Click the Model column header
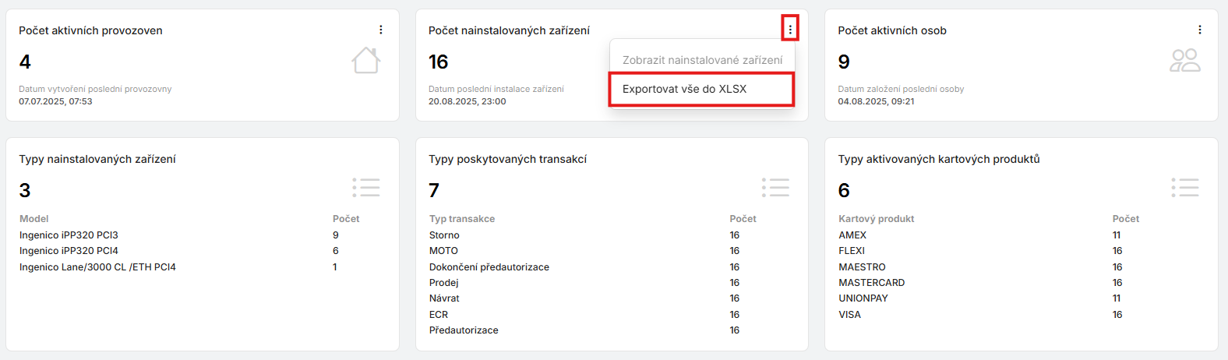The width and height of the screenshot is (1228, 360). pyautogui.click(x=34, y=219)
